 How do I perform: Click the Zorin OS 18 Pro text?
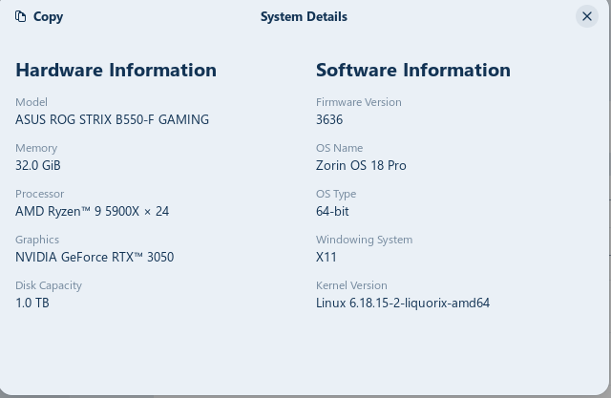(x=361, y=165)
